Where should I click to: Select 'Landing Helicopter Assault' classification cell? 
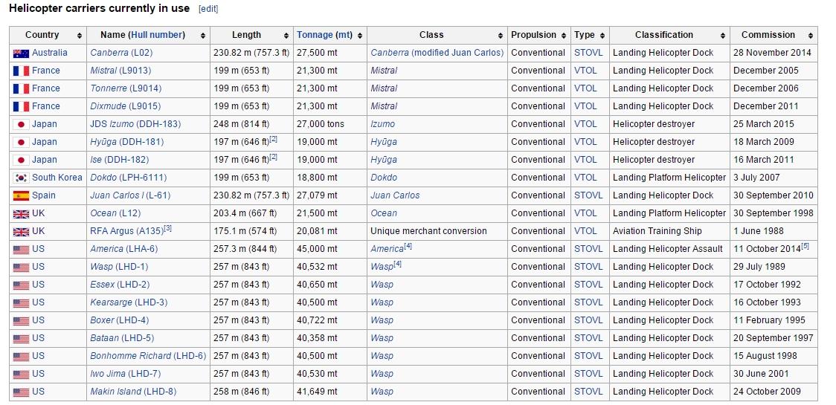pyautogui.click(x=669, y=249)
